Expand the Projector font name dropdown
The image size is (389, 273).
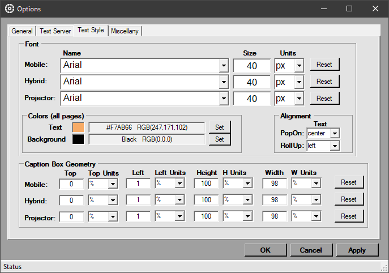[x=224, y=99]
